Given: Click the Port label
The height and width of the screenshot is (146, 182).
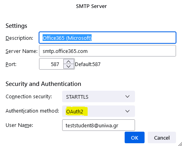Looking at the screenshot, I should (11, 64).
